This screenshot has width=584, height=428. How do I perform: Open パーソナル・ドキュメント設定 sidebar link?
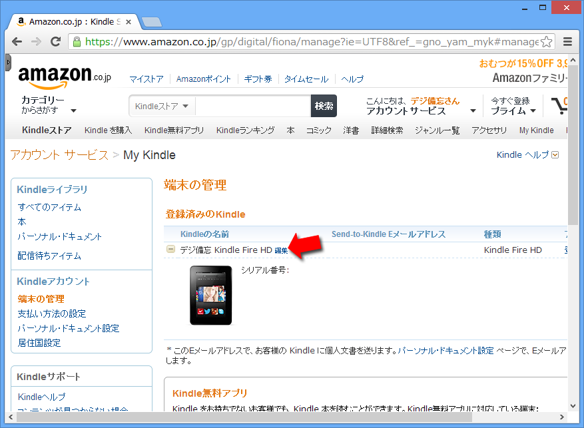69,328
